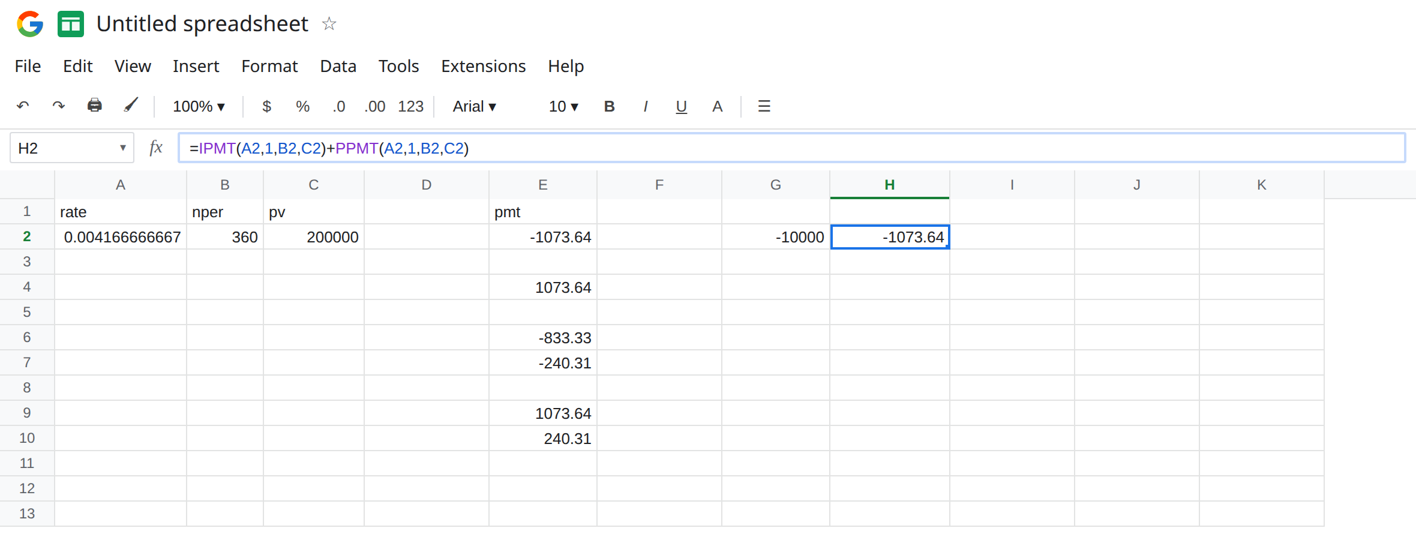Select the Paint format brush icon

click(131, 106)
